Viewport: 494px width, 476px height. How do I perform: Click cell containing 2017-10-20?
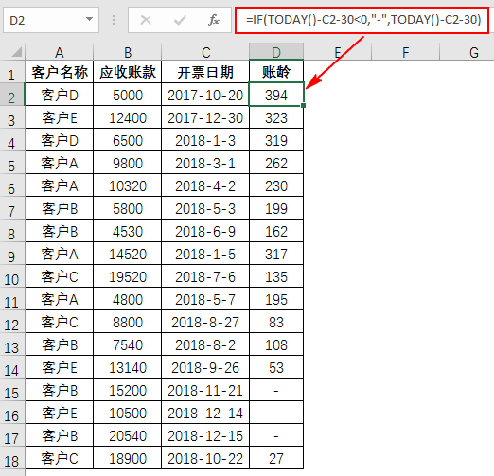205,95
